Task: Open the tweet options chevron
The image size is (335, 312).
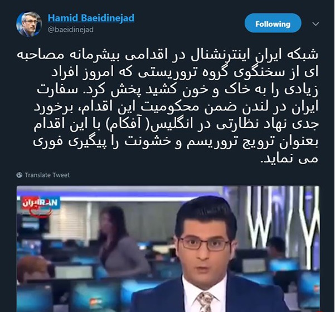Action: pyautogui.click(x=315, y=24)
